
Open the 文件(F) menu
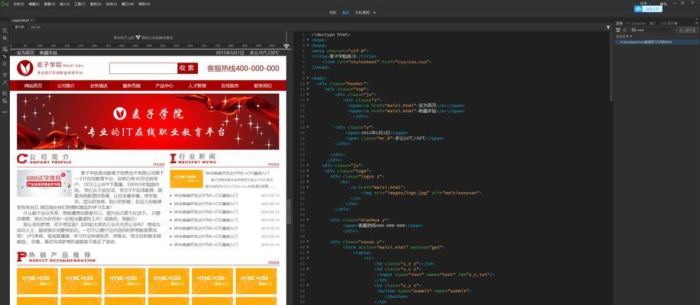coord(19,4)
